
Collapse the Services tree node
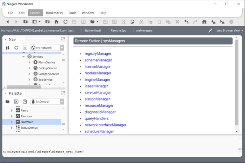24,57
